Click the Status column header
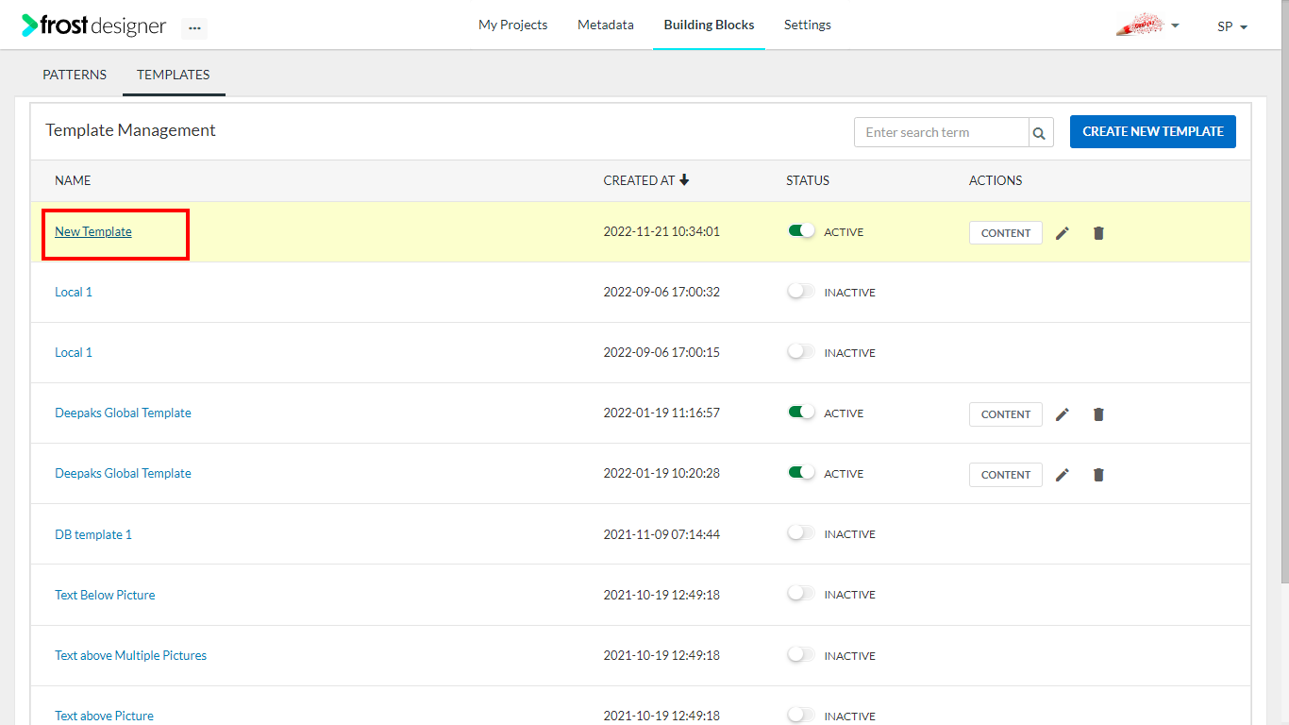 coord(808,180)
